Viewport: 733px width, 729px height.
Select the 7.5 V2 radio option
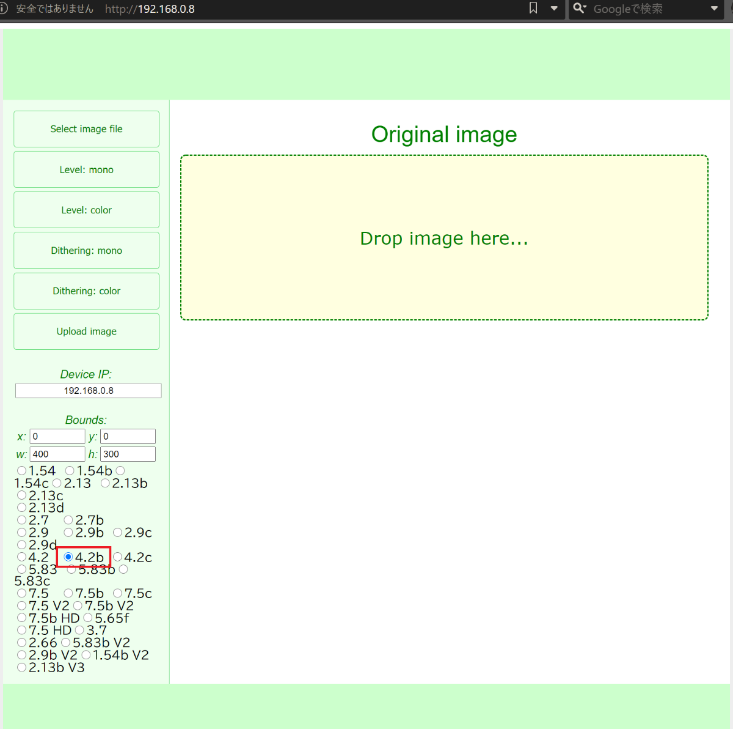(x=22, y=605)
